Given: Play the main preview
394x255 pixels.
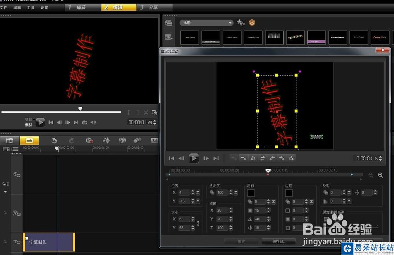Looking at the screenshot, I should (40, 122).
